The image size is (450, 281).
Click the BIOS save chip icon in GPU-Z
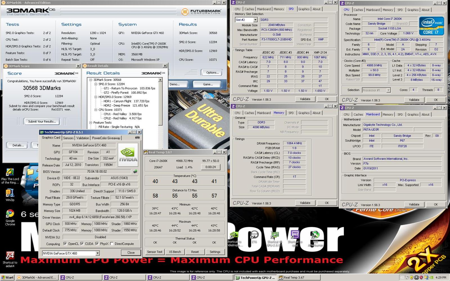(135, 171)
